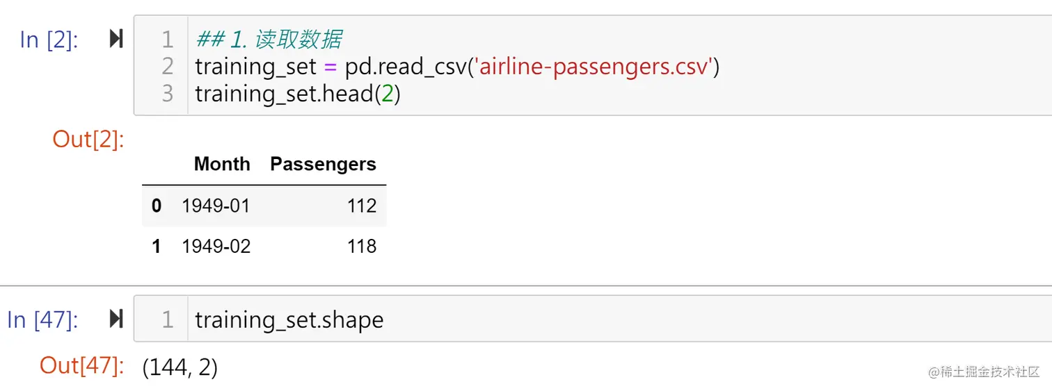Viewport: 1052px width, 391px height.
Task: Click the Out[2] output prompt
Action: 88,140
